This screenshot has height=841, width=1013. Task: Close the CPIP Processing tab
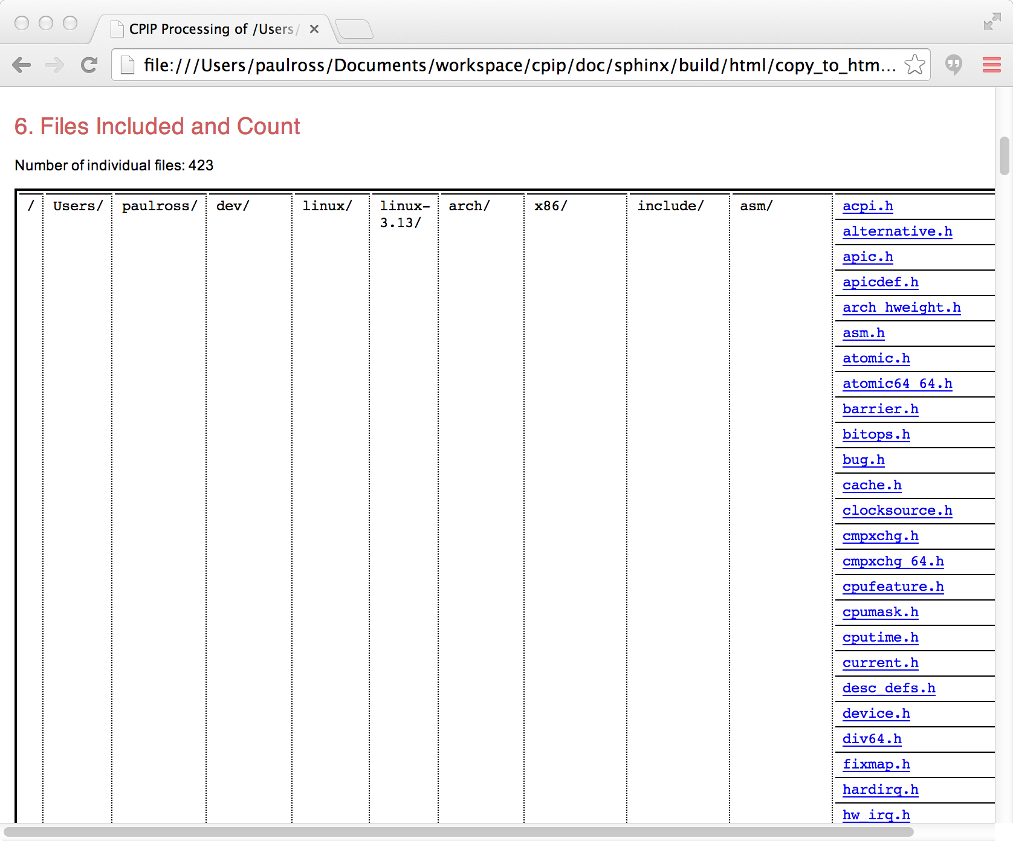[314, 29]
